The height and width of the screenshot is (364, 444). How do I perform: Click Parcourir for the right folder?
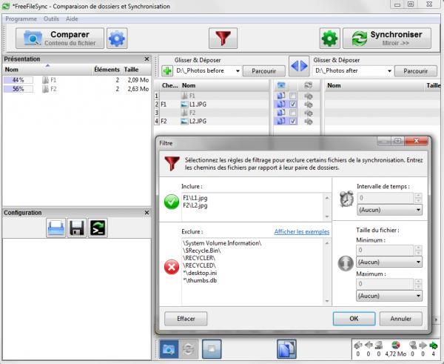(416, 71)
